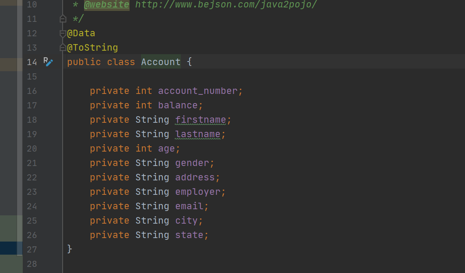Click the @Data annotation
The image size is (465, 273).
tap(81, 33)
